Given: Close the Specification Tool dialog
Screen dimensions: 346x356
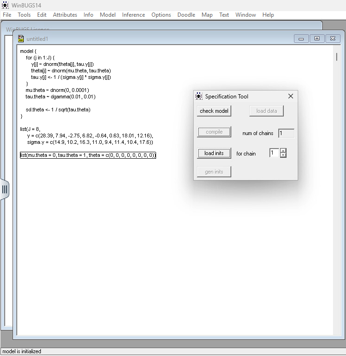Looking at the screenshot, I should pos(291,97).
